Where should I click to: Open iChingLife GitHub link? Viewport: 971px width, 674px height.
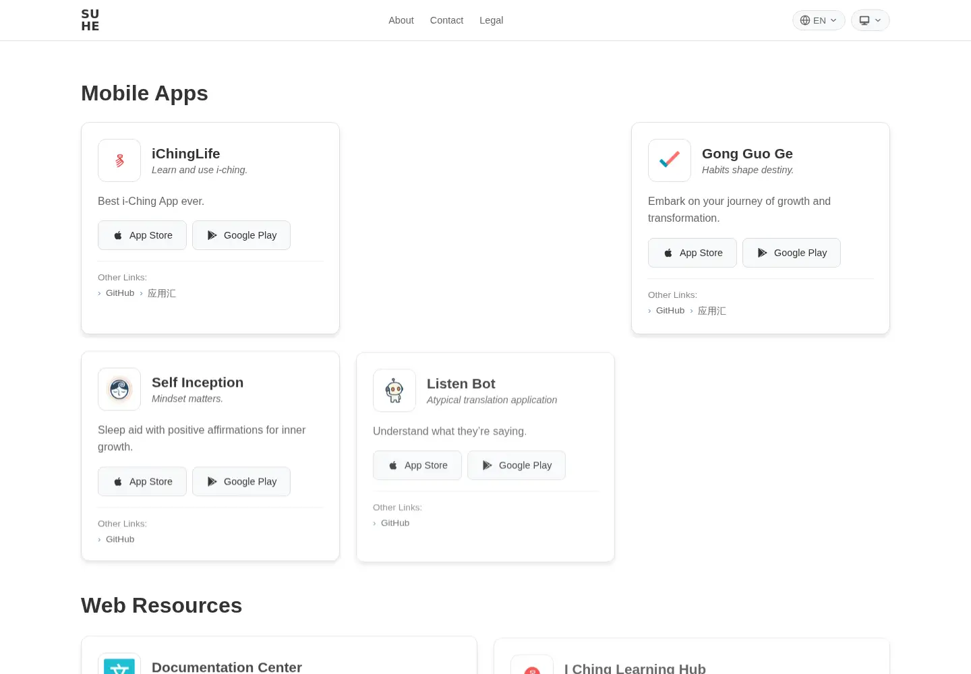pos(120,293)
